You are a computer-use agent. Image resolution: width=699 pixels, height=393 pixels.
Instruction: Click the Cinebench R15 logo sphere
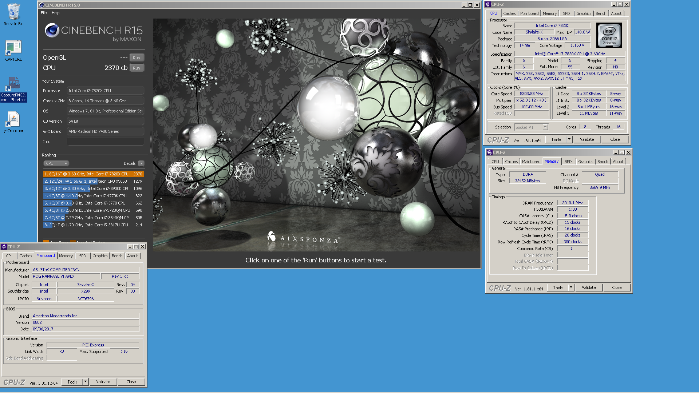(x=52, y=30)
